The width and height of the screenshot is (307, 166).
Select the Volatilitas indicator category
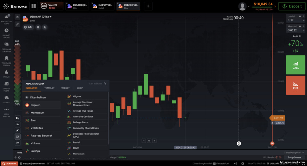click(42, 128)
